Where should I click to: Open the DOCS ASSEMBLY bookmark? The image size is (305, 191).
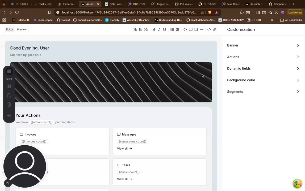click(x=231, y=20)
